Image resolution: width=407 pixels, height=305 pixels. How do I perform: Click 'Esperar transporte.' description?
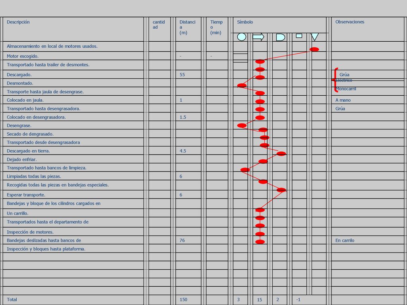click(x=26, y=195)
